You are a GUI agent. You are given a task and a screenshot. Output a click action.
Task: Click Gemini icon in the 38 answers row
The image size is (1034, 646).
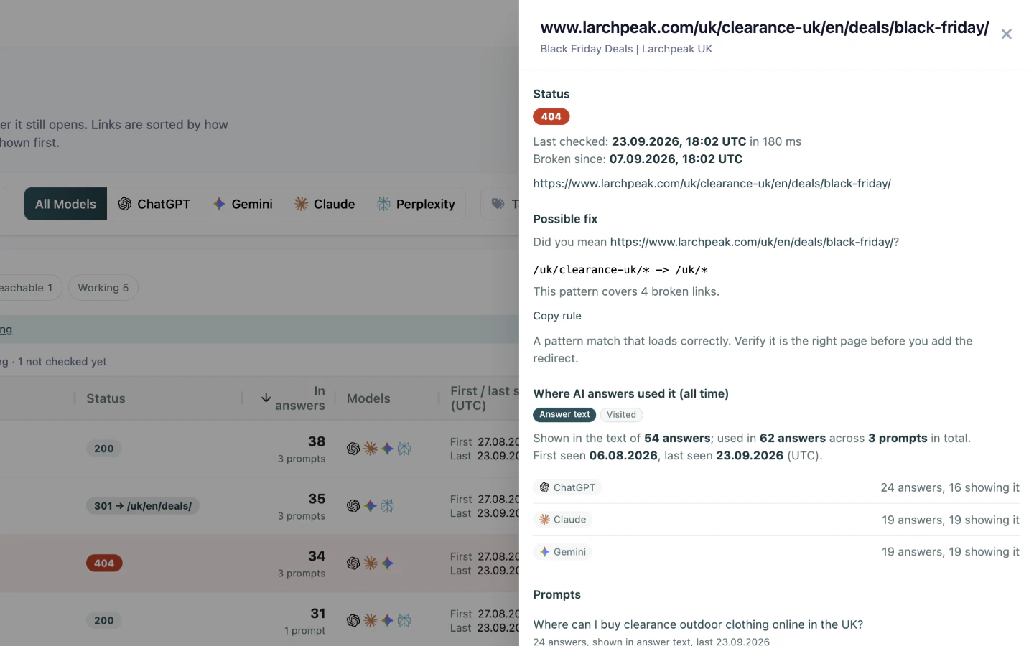click(x=388, y=449)
